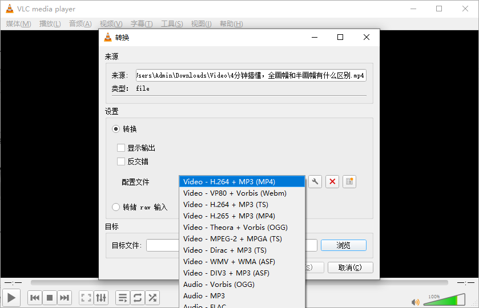
Task: Adjust the volume slider at 100%
Action: point(444,300)
